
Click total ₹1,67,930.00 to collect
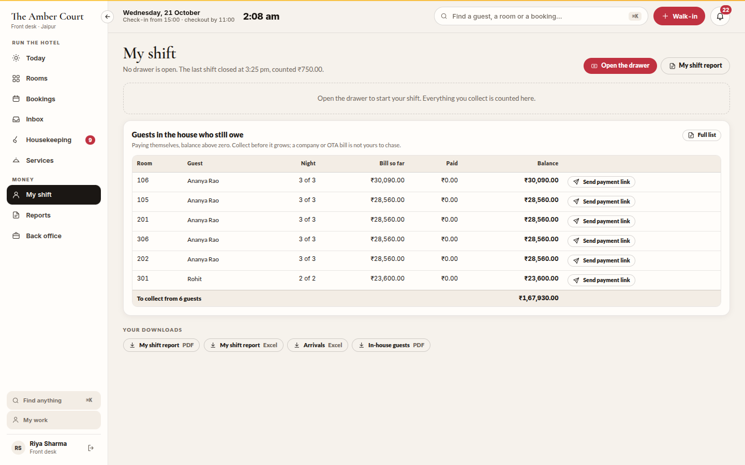(x=539, y=298)
